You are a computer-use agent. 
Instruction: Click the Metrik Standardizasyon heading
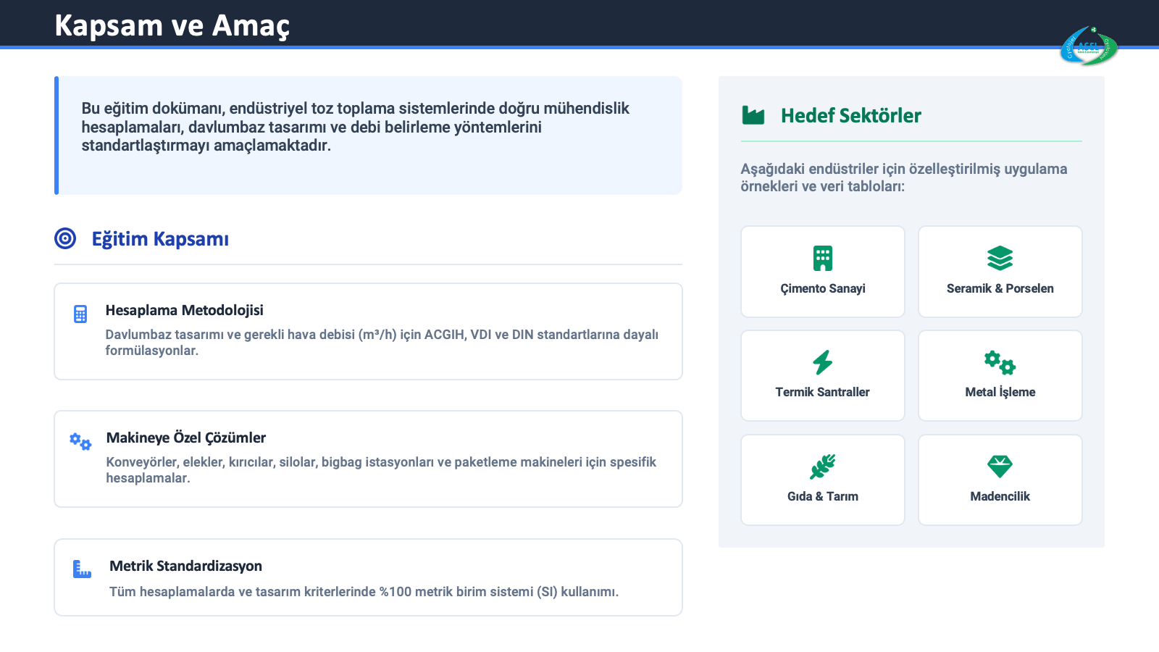[185, 566]
